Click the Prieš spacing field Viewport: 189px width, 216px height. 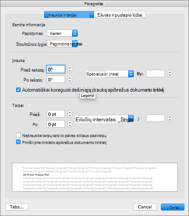coord(56,114)
